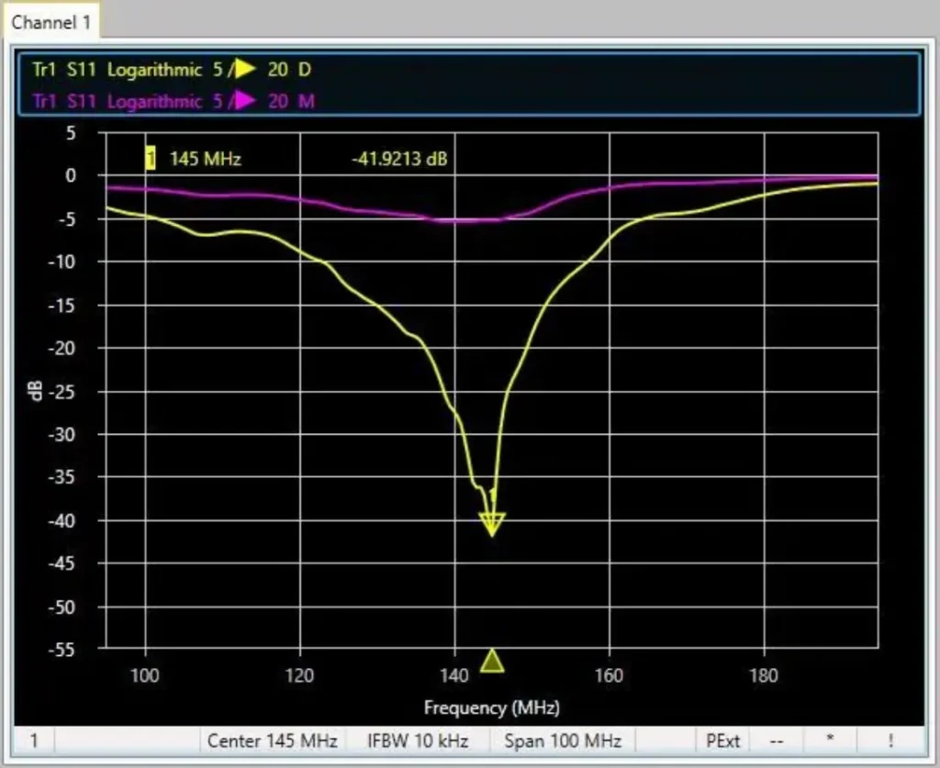Click the Frequency (MHz) axis label
This screenshot has height=768, width=940.
coord(492,708)
